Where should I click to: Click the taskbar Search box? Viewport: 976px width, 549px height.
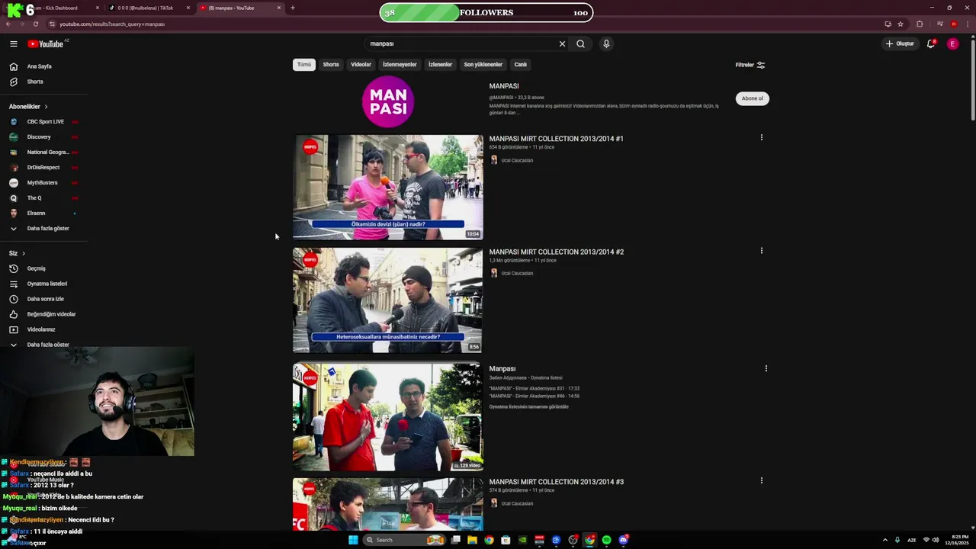click(405, 540)
